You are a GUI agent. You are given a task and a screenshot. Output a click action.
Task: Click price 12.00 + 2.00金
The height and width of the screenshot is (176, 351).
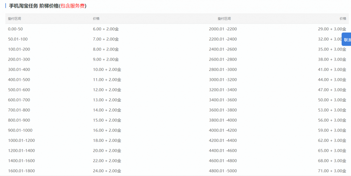(x=107, y=90)
